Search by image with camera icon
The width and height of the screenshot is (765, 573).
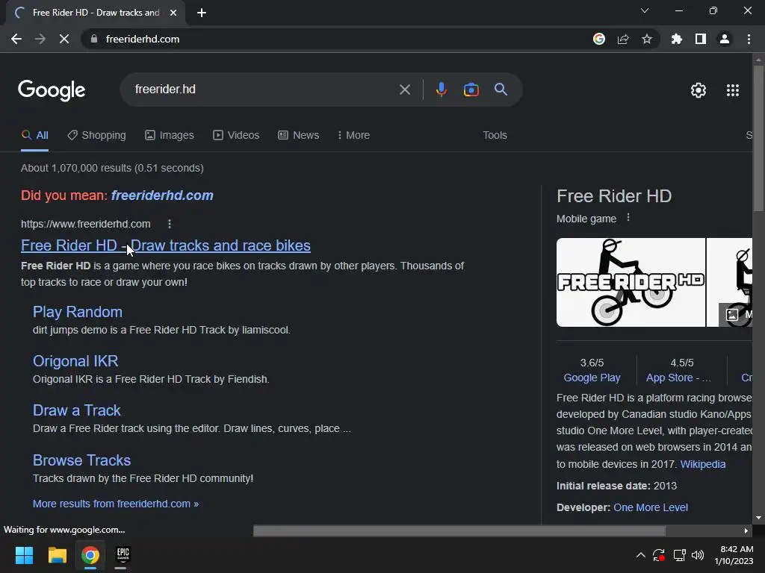click(471, 90)
